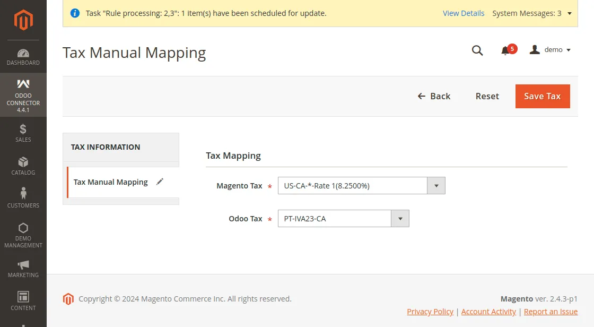
Task: Edit Tax Manual Mapping via the pencil icon
Action: point(160,181)
